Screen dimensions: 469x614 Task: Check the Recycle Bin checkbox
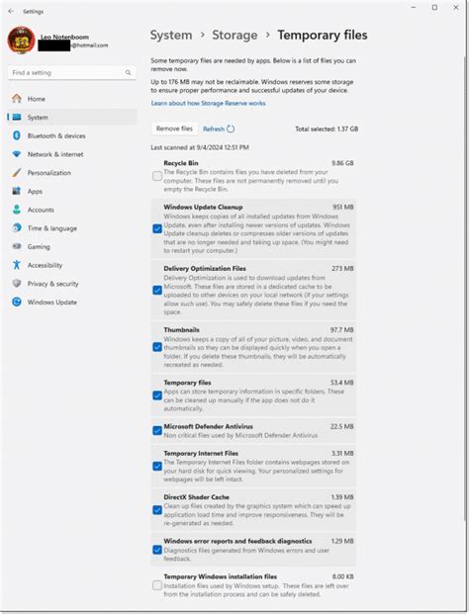tap(157, 176)
